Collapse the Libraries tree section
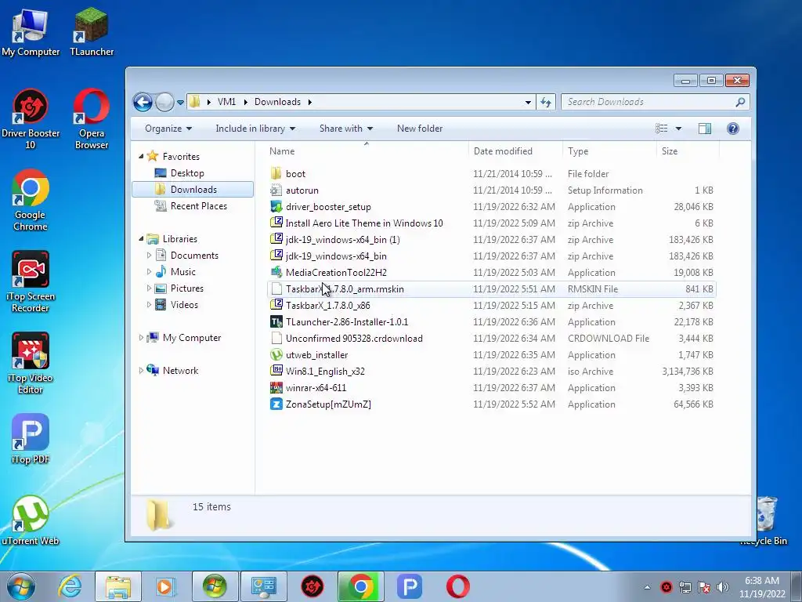The image size is (802, 602). (141, 238)
